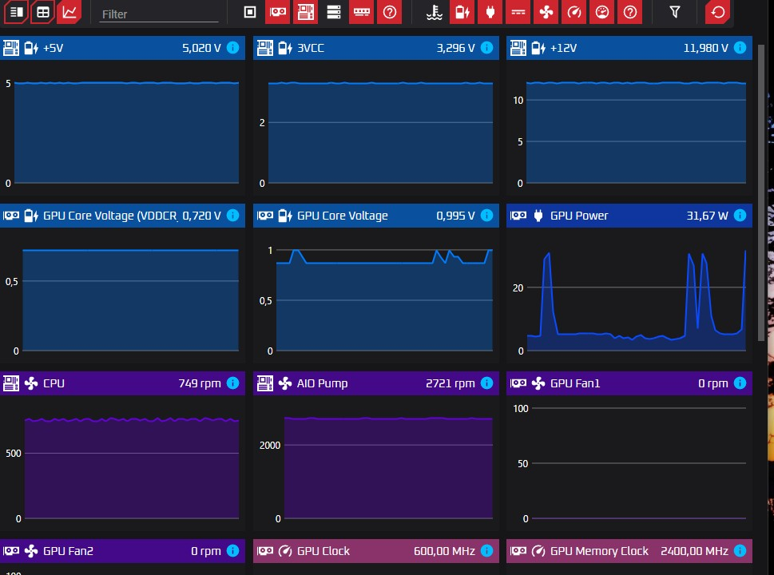The width and height of the screenshot is (774, 575).
Task: Switch to the list view layout
Action: [16, 12]
